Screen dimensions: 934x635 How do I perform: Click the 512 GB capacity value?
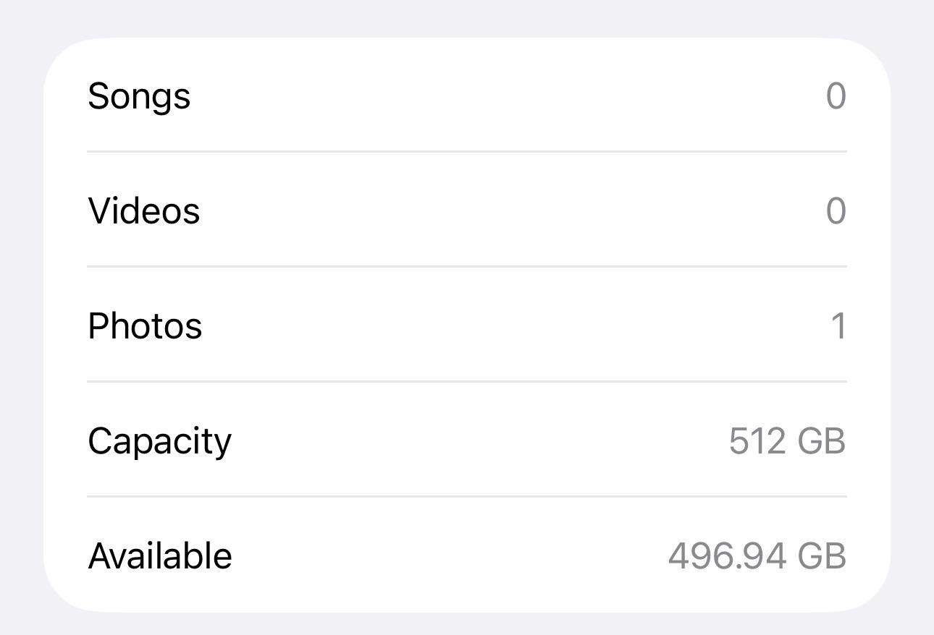click(x=787, y=441)
